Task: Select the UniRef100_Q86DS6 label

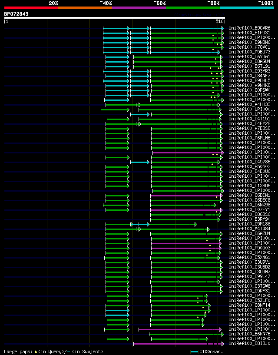Action: (249, 214)
